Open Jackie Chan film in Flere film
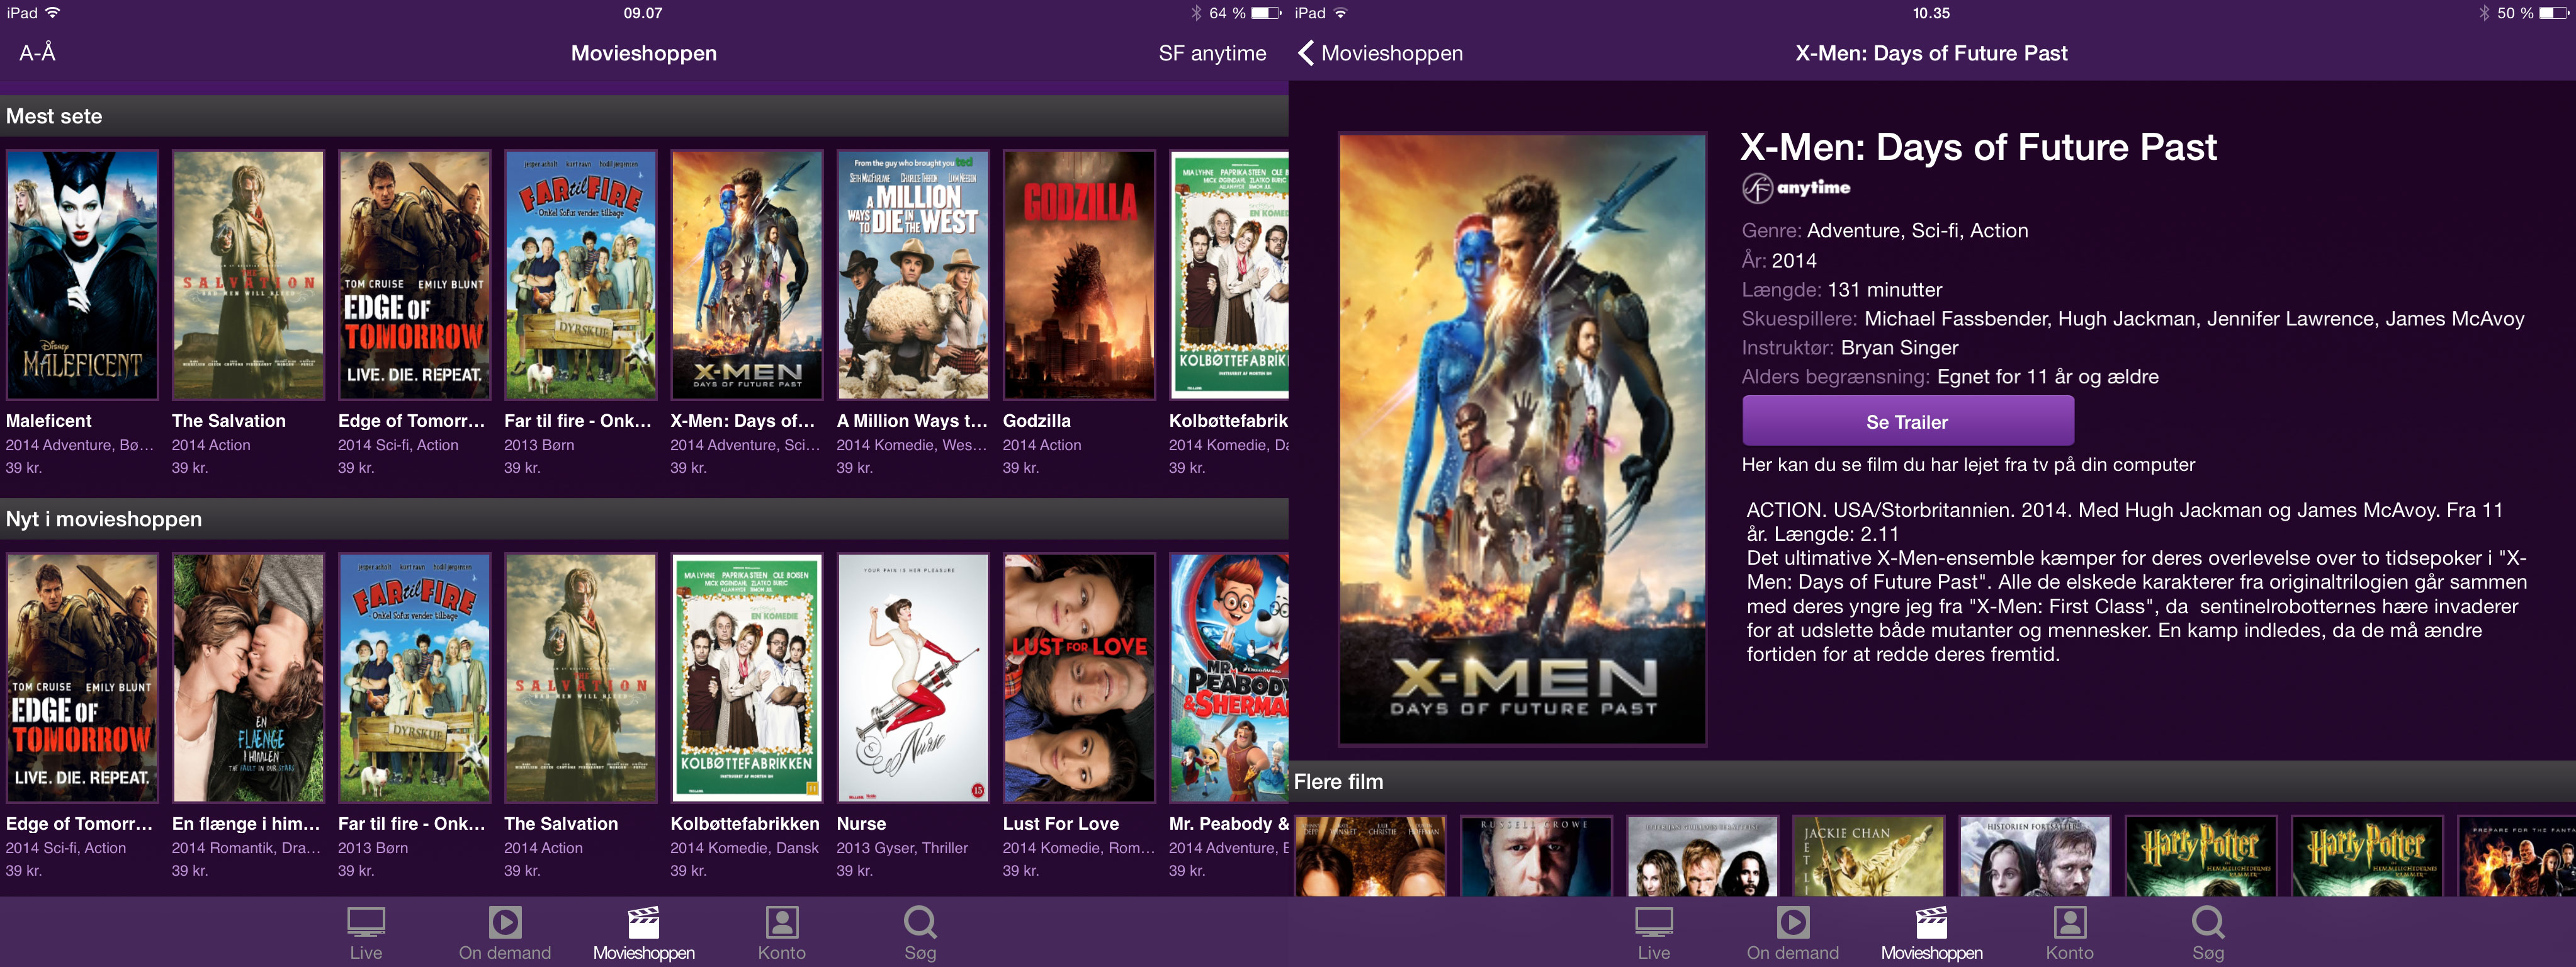 pos(1868,856)
